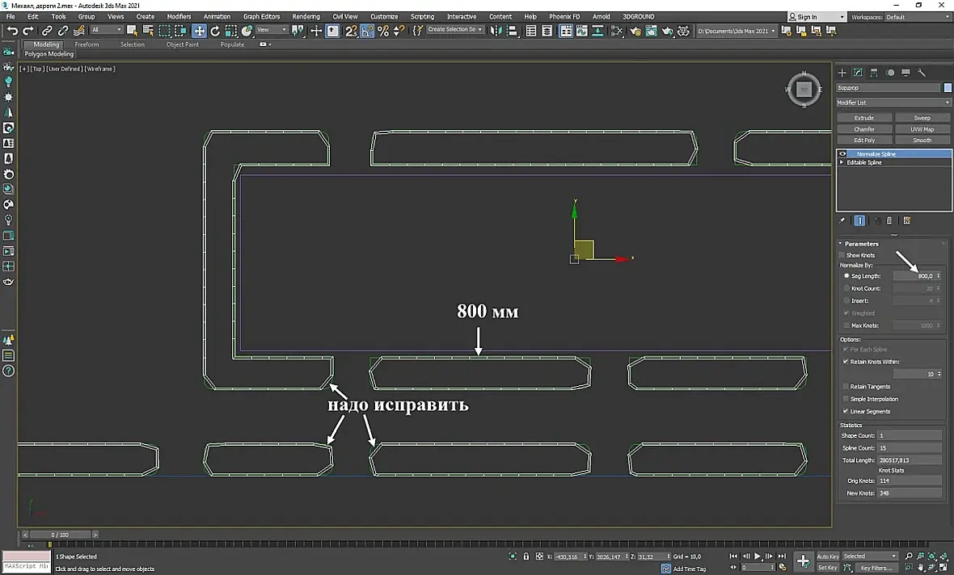Click the Extrude modifier button

click(864, 118)
